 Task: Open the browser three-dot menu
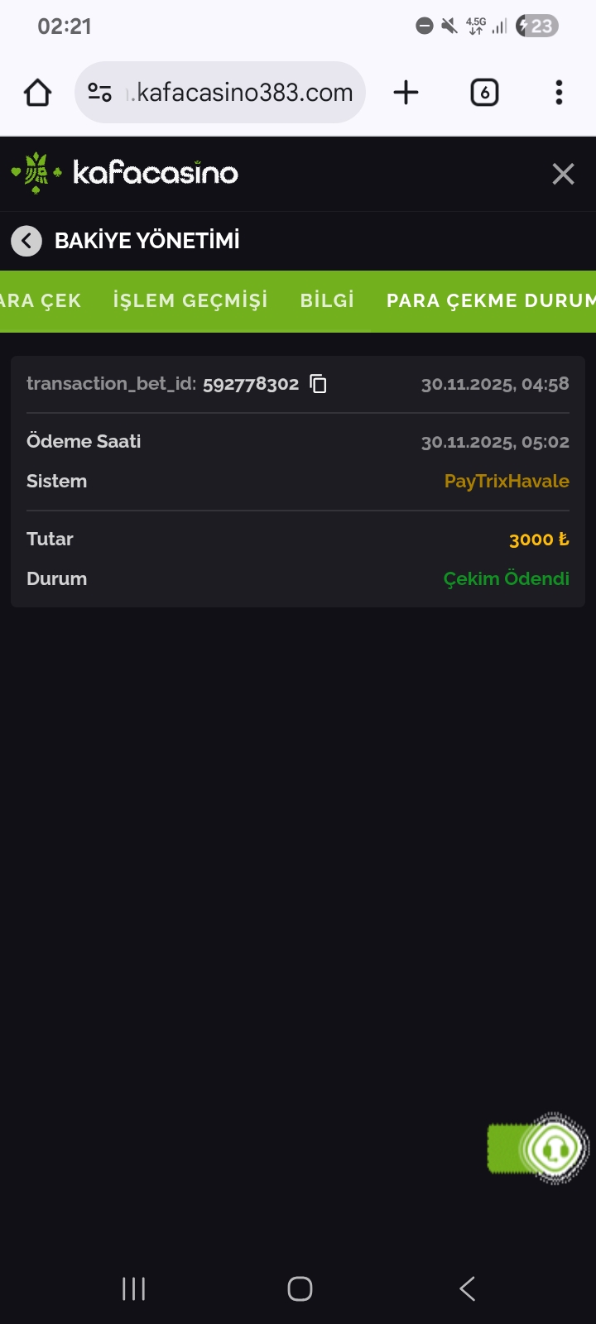tap(560, 93)
